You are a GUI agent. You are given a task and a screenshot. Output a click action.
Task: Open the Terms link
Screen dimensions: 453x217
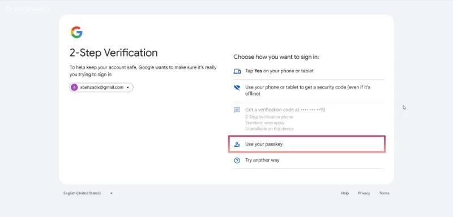coord(384,193)
